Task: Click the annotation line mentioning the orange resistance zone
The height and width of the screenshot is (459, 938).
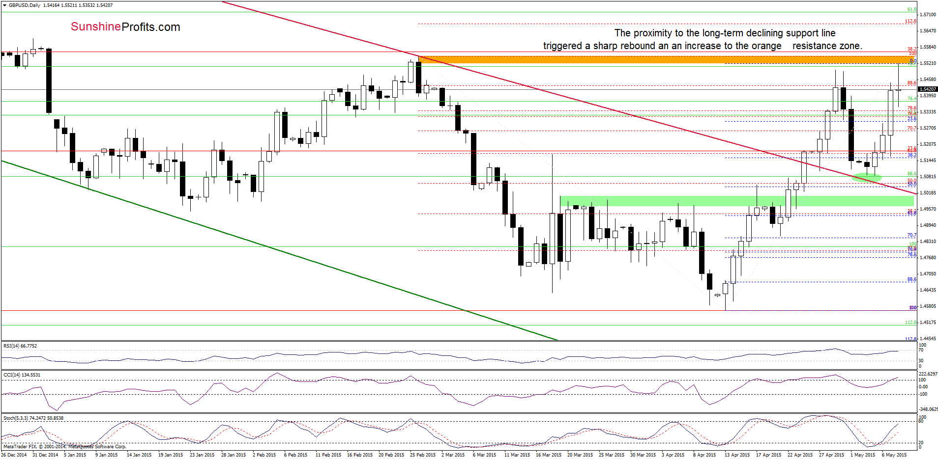Action: pos(703,46)
